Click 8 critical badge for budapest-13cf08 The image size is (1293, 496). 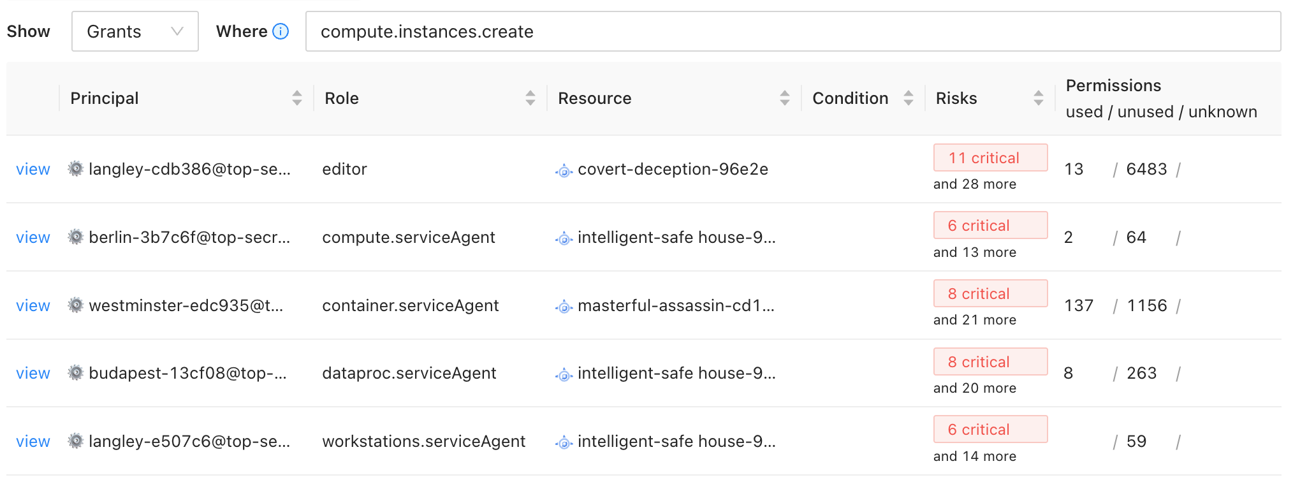[990, 361]
